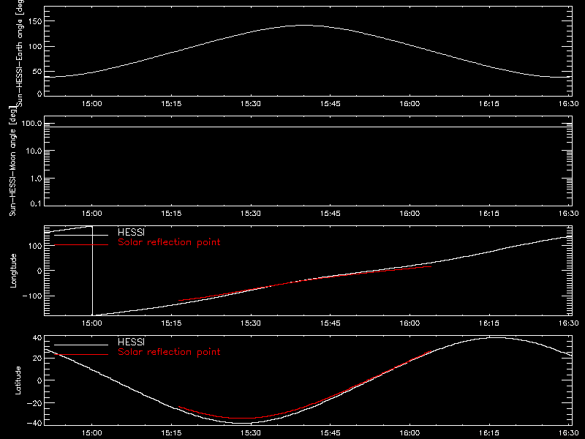Click the '-20' tick on Latitude axis
This screenshot has width=585, height=439.
point(34,403)
